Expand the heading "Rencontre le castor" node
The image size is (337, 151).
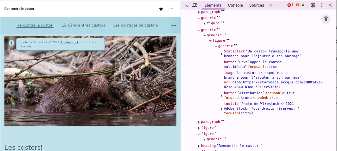pos(199,146)
